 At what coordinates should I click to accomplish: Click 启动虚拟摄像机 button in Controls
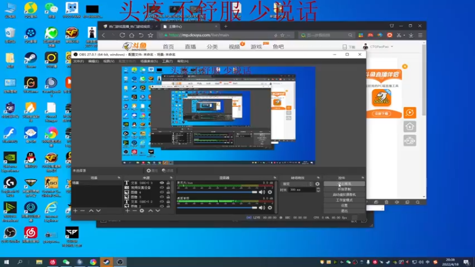coord(344,195)
